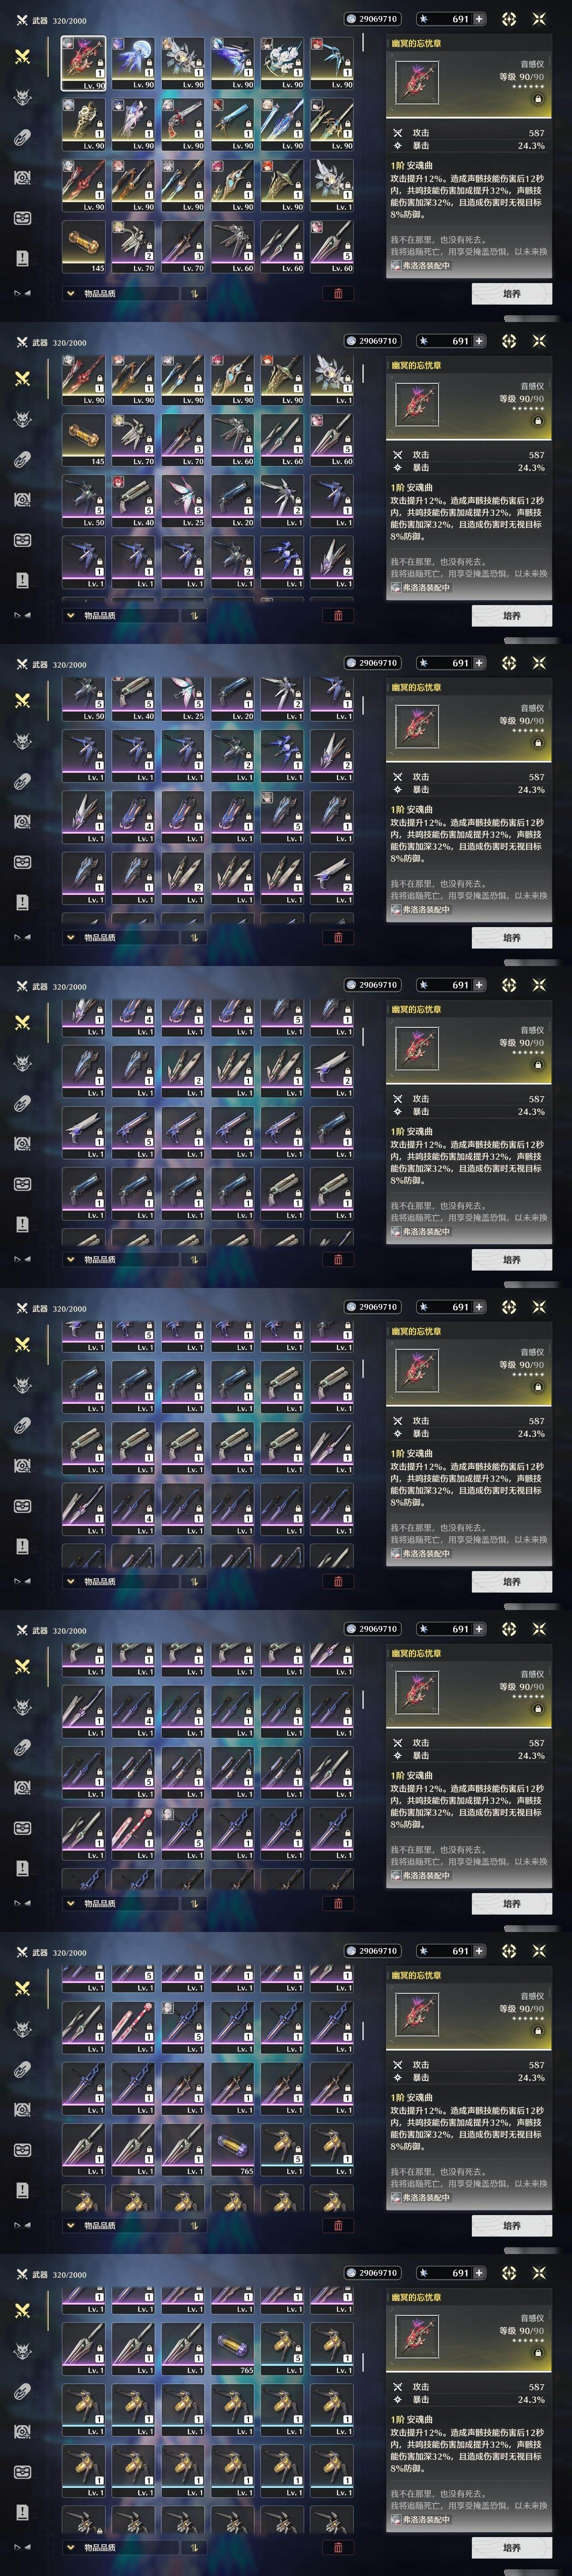572x2576 pixels.
Task: Click the inventory grid scrollbar in the topmost panel
Action: pos(363,43)
